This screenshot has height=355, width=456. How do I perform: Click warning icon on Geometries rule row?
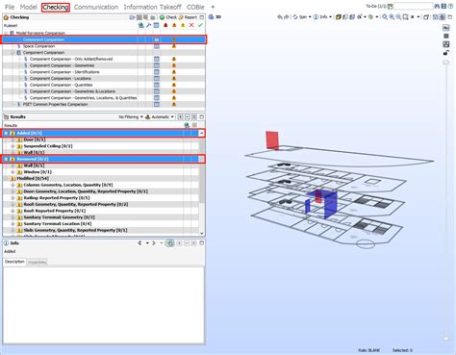[174, 65]
